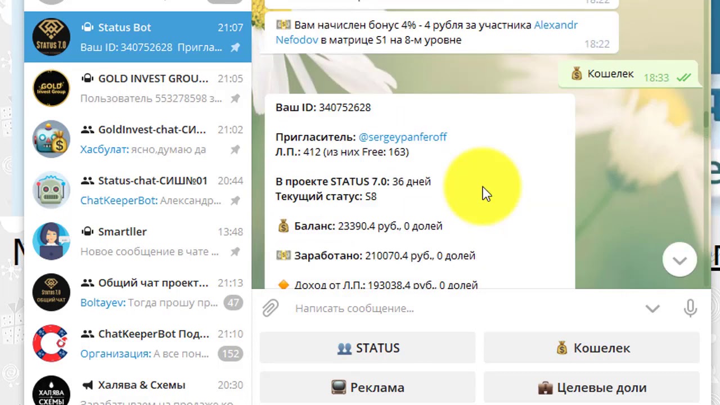Select the Smartller conversation
The height and width of the screenshot is (405, 720).
[x=138, y=241]
